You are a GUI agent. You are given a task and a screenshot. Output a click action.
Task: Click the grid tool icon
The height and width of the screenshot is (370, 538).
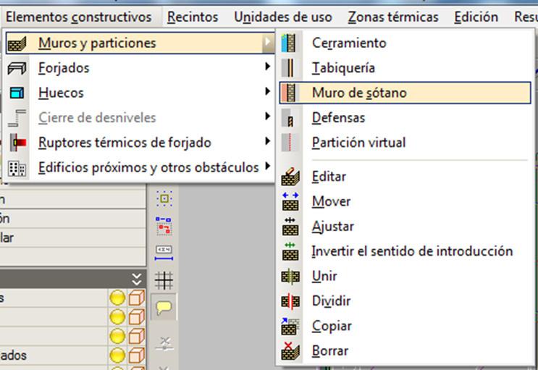point(164,280)
